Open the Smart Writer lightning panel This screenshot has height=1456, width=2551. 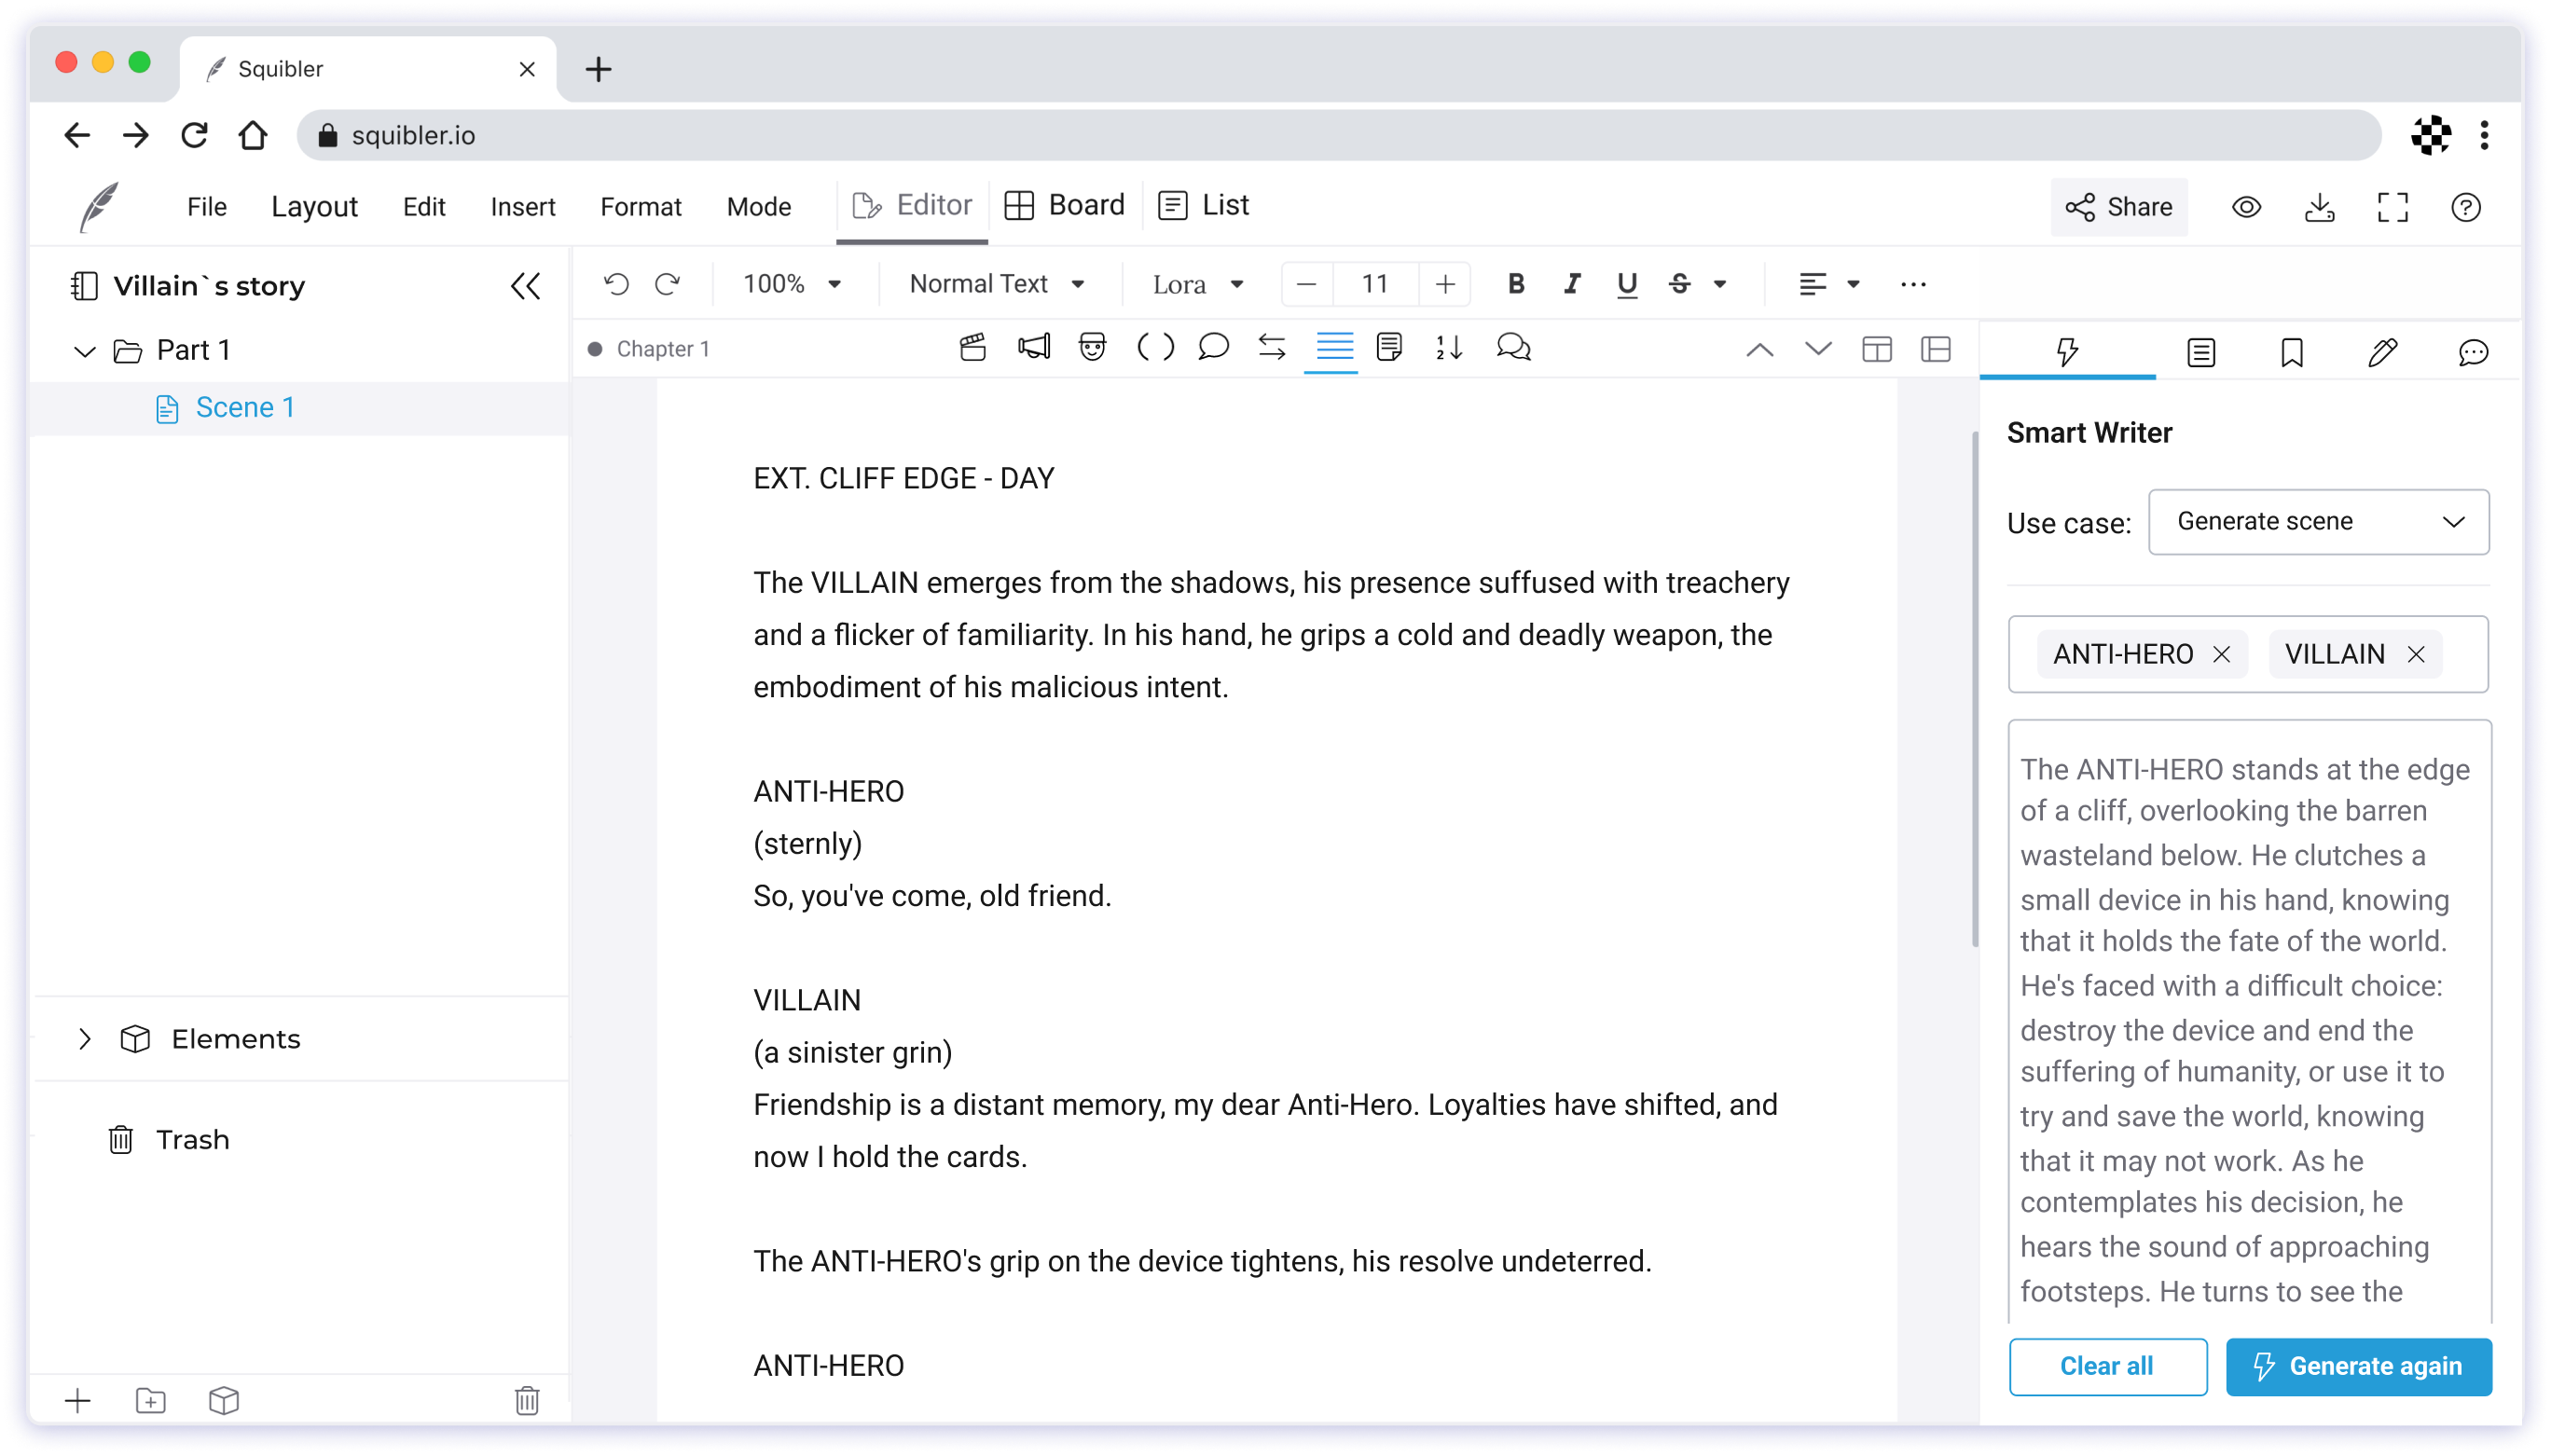point(2066,352)
